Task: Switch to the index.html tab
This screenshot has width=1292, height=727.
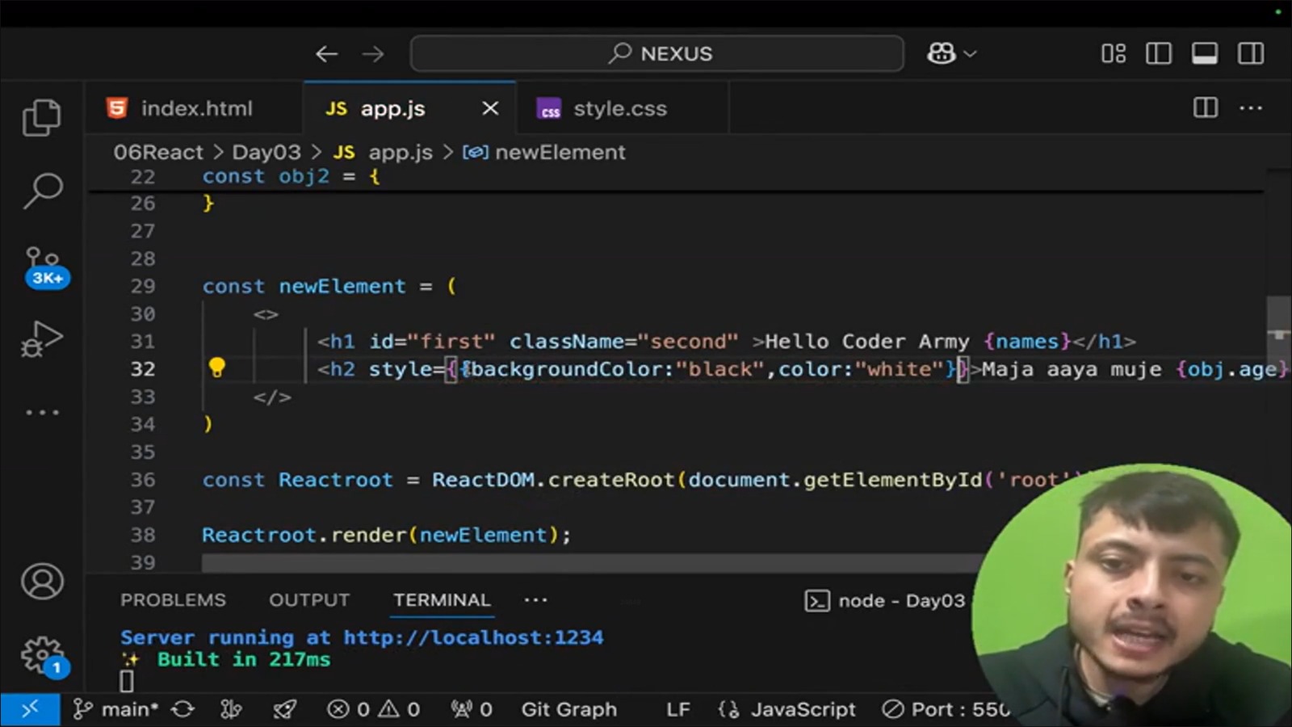Action: [195, 108]
